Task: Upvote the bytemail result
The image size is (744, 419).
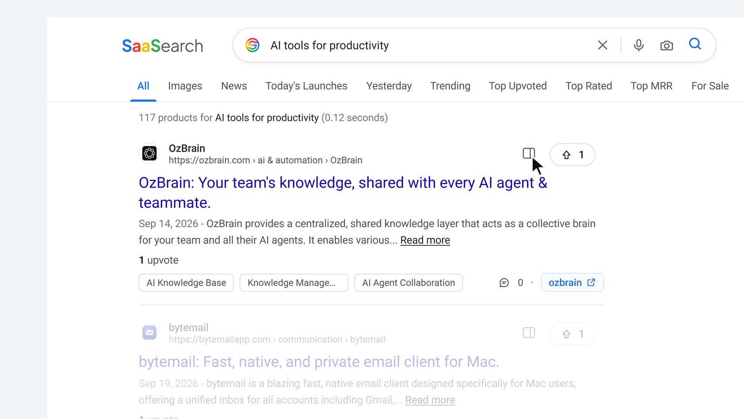Action: (572, 334)
